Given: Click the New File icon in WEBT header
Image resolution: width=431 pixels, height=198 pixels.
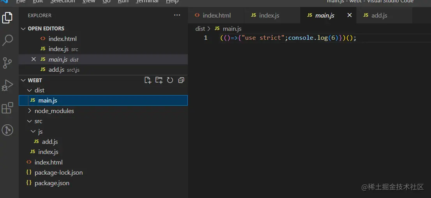Looking at the screenshot, I should click(148, 80).
